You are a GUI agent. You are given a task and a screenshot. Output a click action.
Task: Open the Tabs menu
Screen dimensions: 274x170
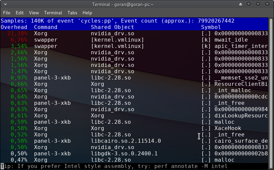72,13
